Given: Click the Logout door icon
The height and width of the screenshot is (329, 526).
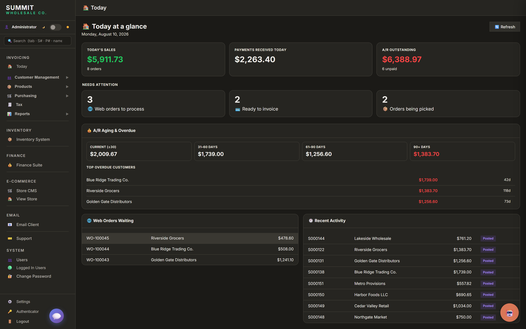Looking at the screenshot, I should [x=10, y=321].
